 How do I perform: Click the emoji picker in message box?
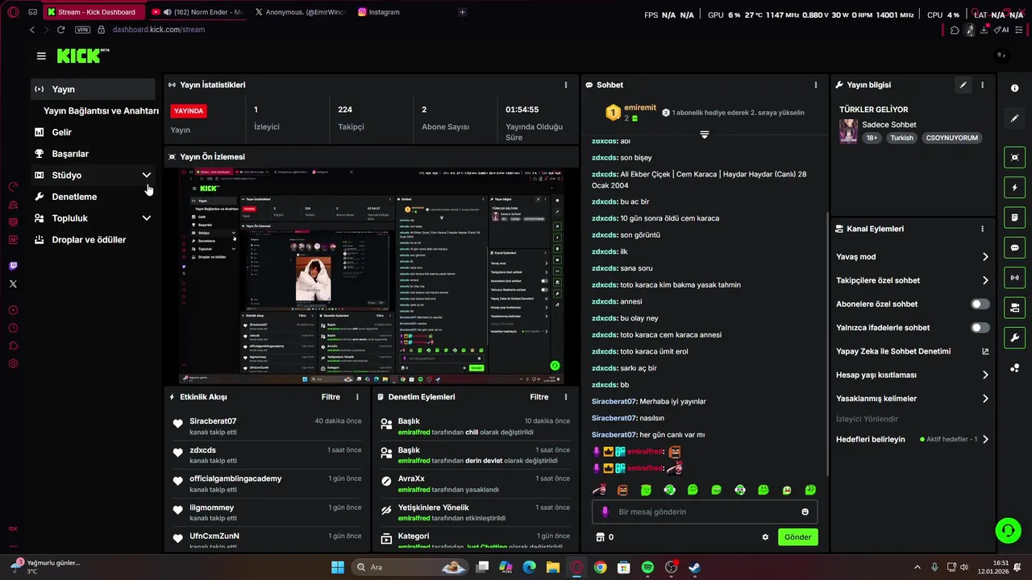click(805, 512)
